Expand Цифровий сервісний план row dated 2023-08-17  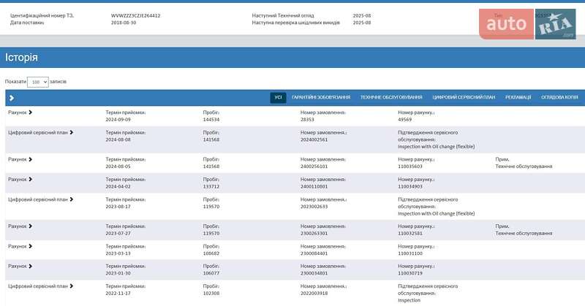pyautogui.click(x=41, y=199)
